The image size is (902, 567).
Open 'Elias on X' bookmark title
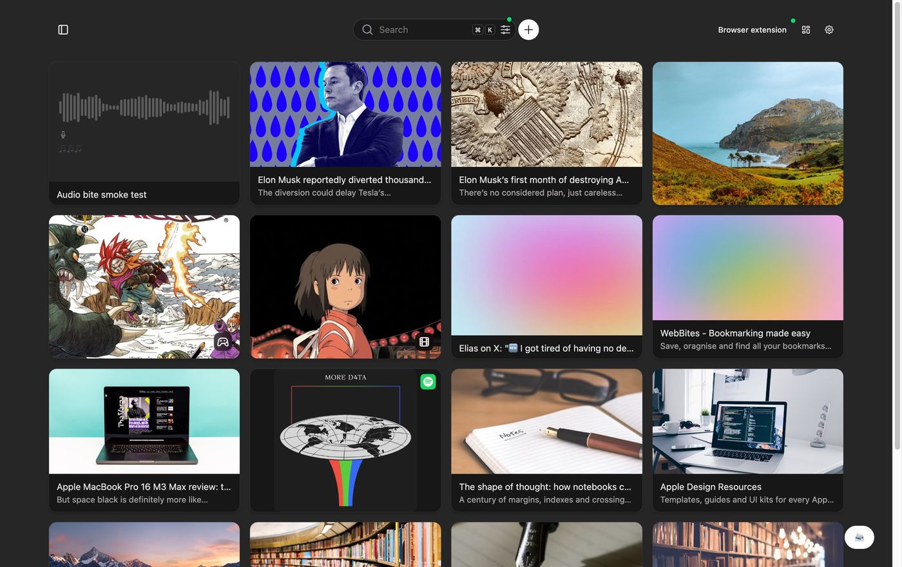pyautogui.click(x=546, y=348)
